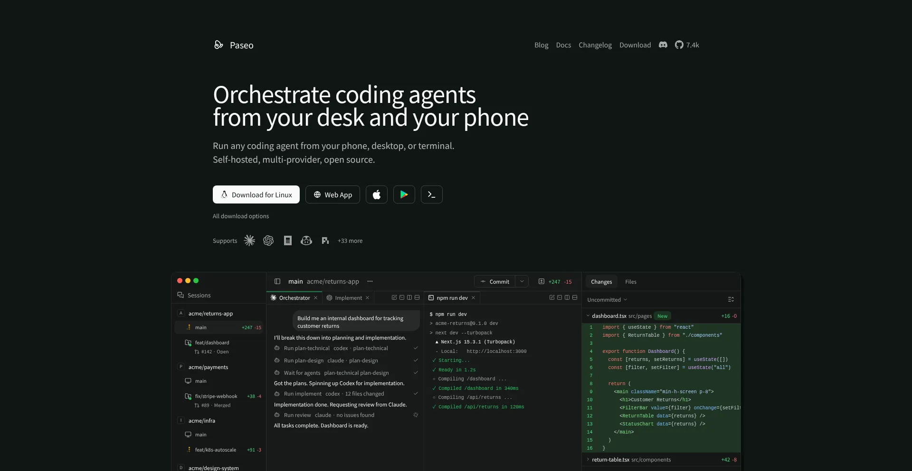Image resolution: width=912 pixels, height=471 pixels.
Task: Click the Sessions chat icon
Action: tap(180, 295)
